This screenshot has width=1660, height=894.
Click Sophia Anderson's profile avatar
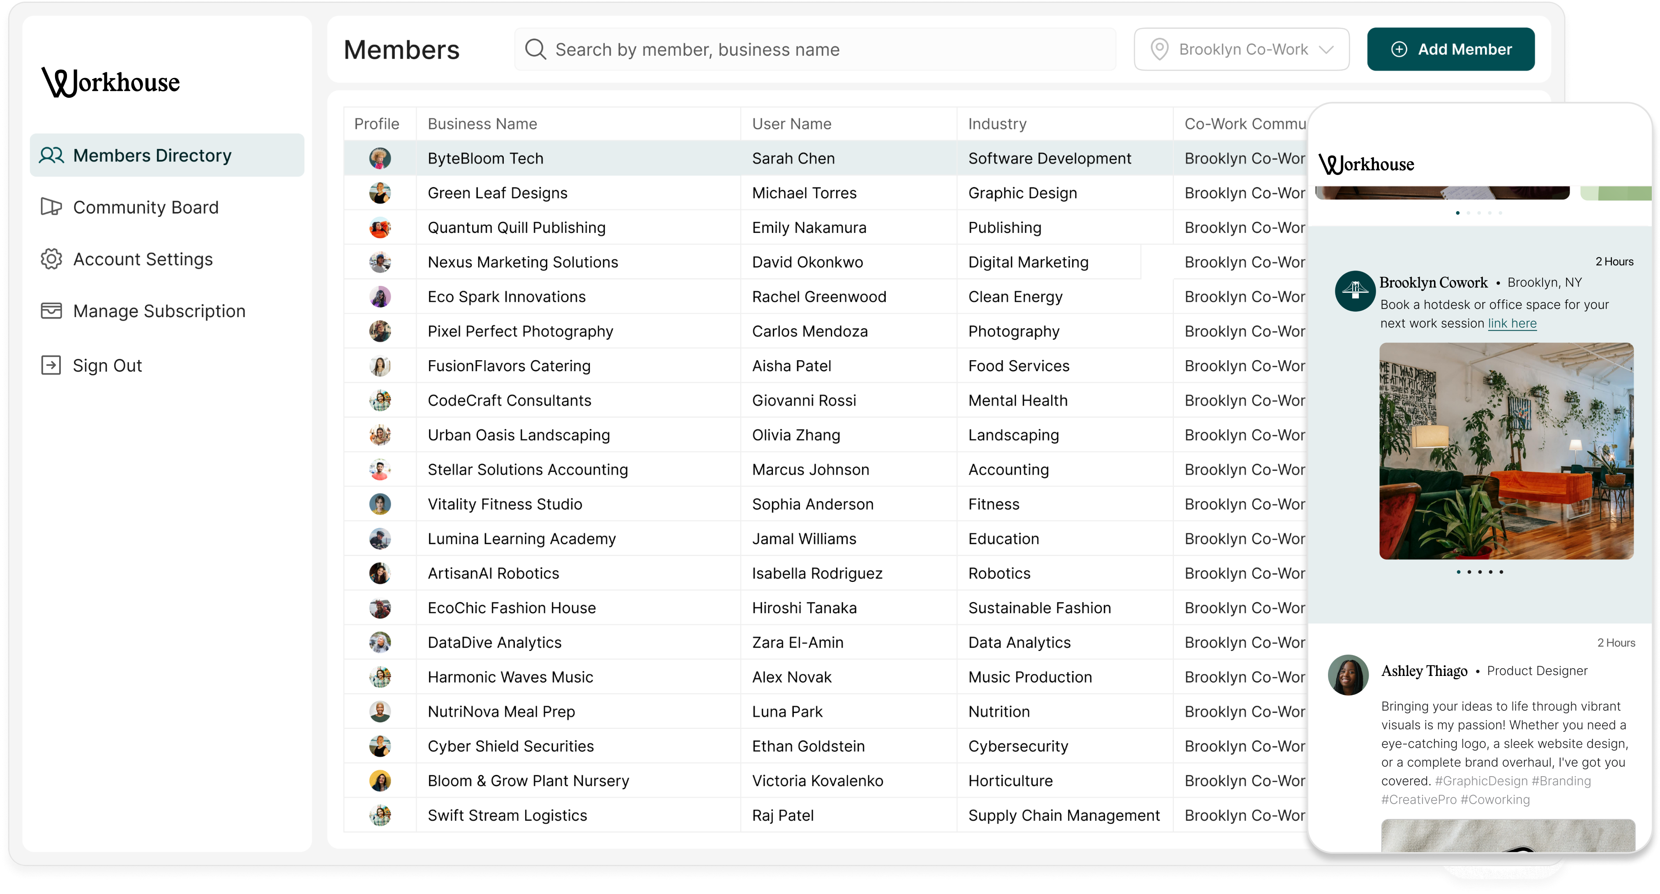pos(380,504)
